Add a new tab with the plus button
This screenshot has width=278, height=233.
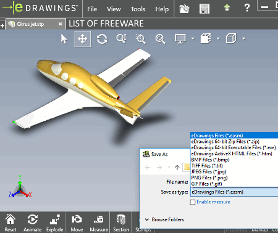click(x=2, y=25)
